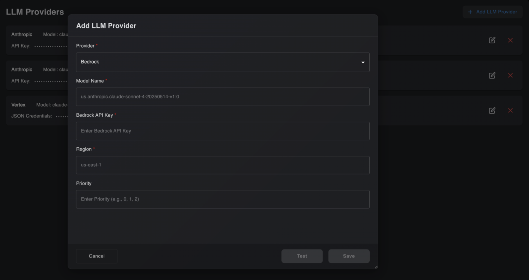Delete the first Anthropic provider entry
The image size is (529, 280).
pyautogui.click(x=510, y=40)
